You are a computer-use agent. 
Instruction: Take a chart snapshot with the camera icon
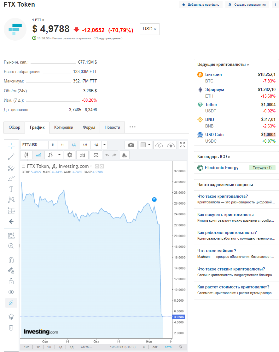coord(131,145)
